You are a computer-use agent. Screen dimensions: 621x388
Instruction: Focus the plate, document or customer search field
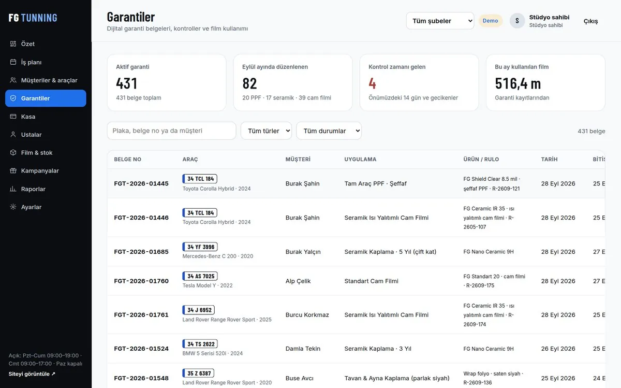[171, 131]
